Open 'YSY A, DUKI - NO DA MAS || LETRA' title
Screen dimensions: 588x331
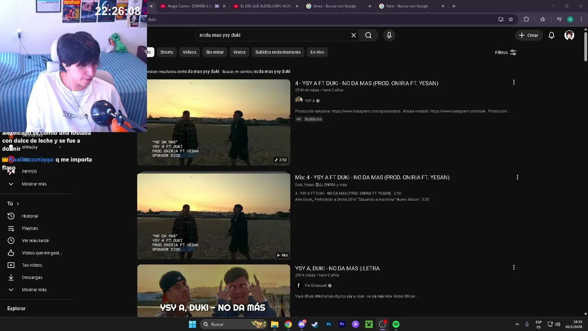(337, 268)
